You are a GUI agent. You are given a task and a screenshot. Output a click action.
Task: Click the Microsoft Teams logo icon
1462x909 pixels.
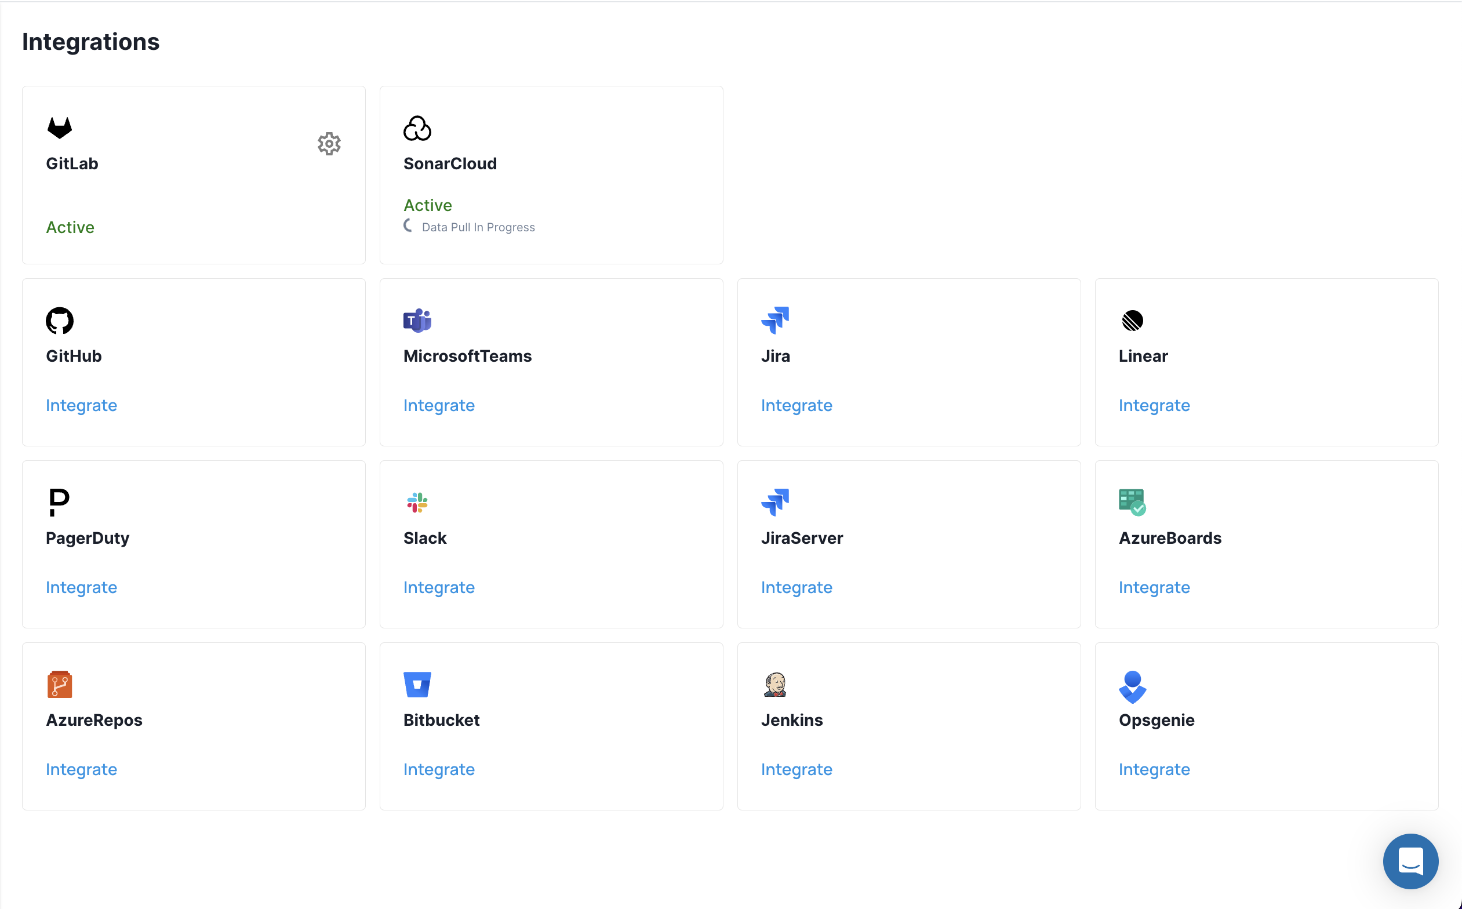coord(417,321)
